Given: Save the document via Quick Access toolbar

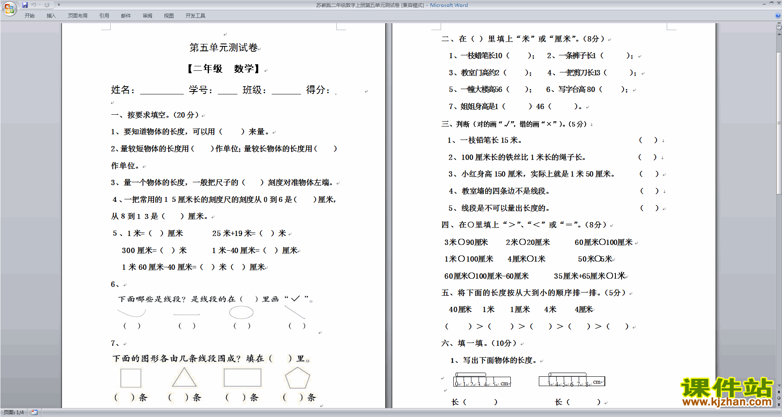Looking at the screenshot, I should coord(25,5).
